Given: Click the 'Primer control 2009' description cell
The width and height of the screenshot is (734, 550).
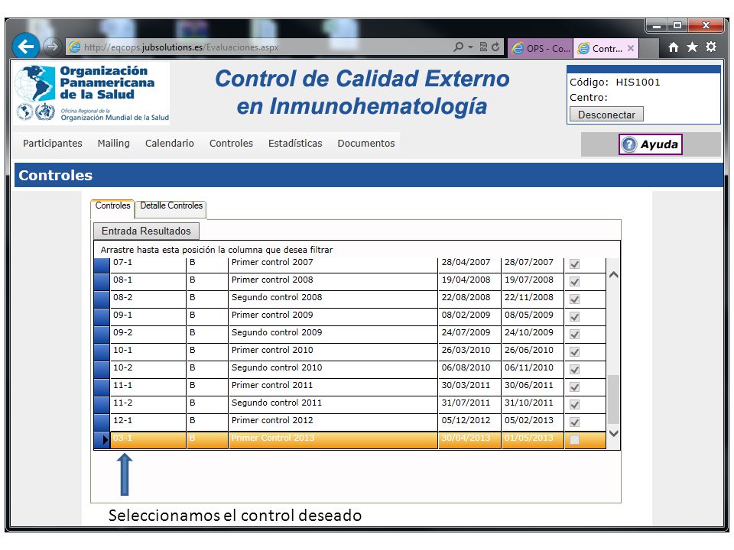Looking at the screenshot, I should [333, 316].
